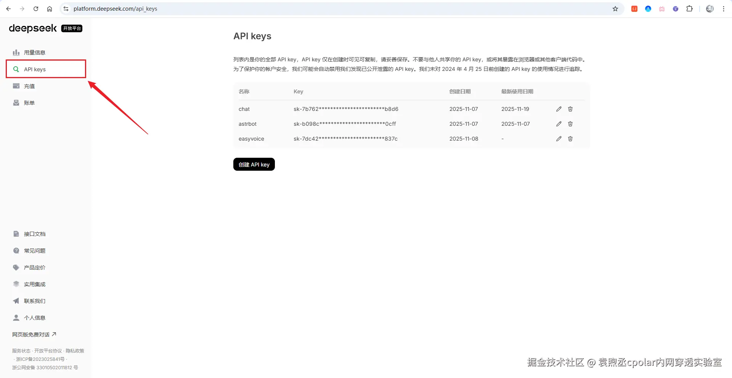Click the easyvoice key name cell
This screenshot has height=378, width=732.
(x=251, y=139)
